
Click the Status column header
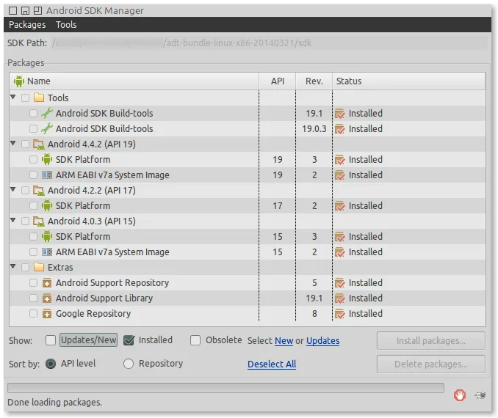click(x=409, y=81)
